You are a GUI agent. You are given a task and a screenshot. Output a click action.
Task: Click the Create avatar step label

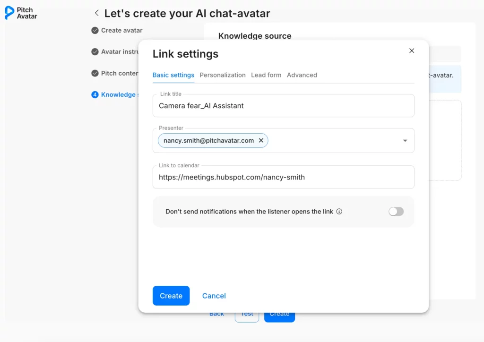(122, 30)
